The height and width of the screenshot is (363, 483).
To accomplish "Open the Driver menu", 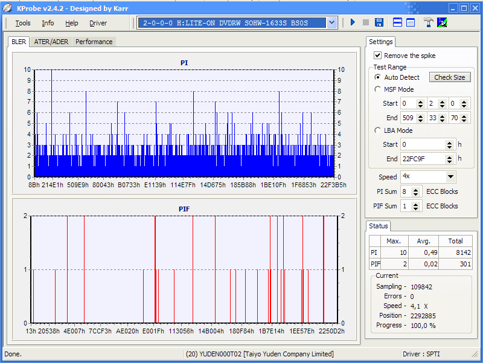I will click(98, 23).
